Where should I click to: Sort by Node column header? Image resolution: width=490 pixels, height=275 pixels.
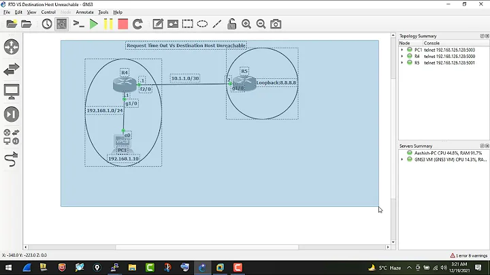[x=410, y=43]
